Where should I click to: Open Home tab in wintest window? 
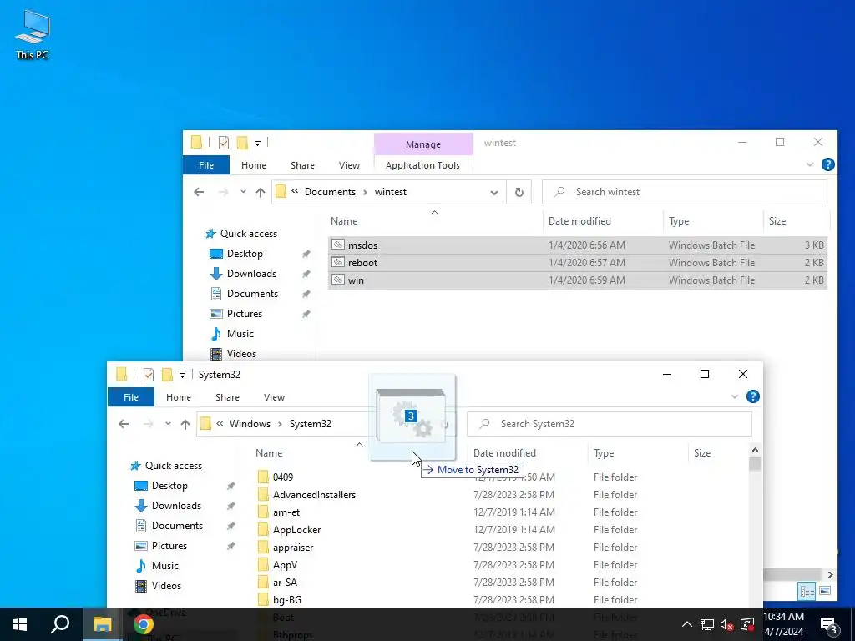tap(254, 165)
